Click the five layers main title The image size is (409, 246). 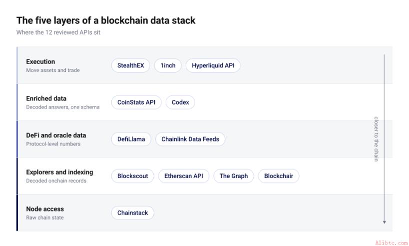(106, 20)
